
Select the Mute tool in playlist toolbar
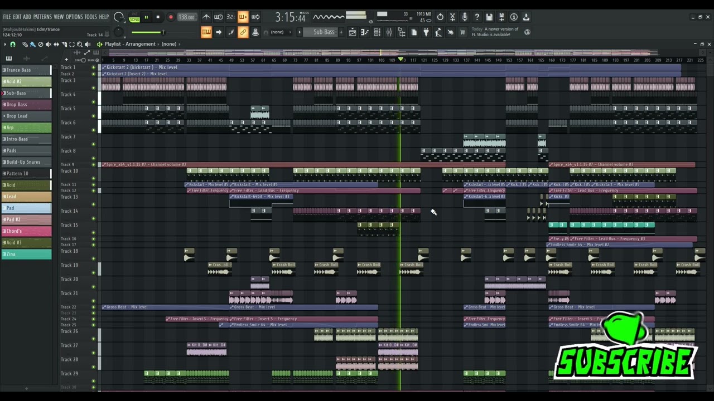click(x=49, y=44)
